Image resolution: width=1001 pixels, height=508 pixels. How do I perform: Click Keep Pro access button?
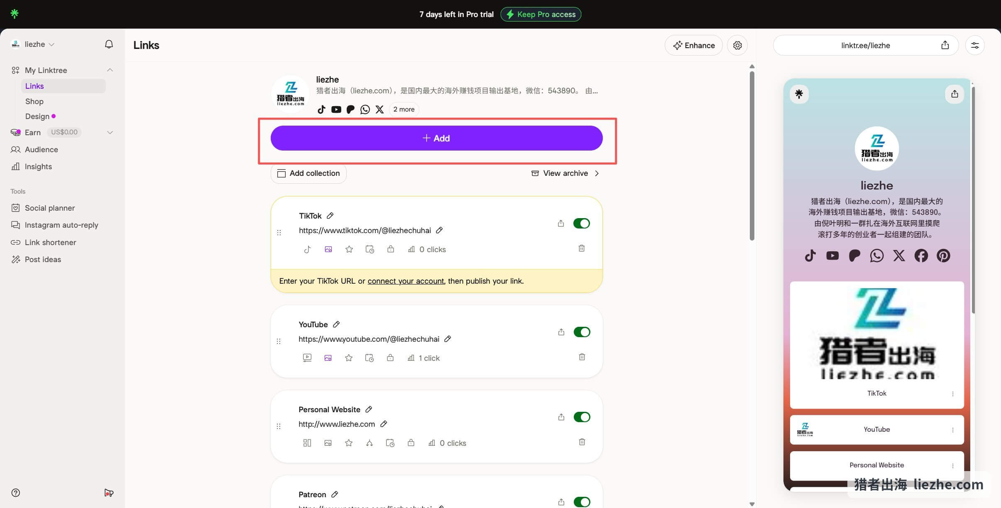(541, 14)
